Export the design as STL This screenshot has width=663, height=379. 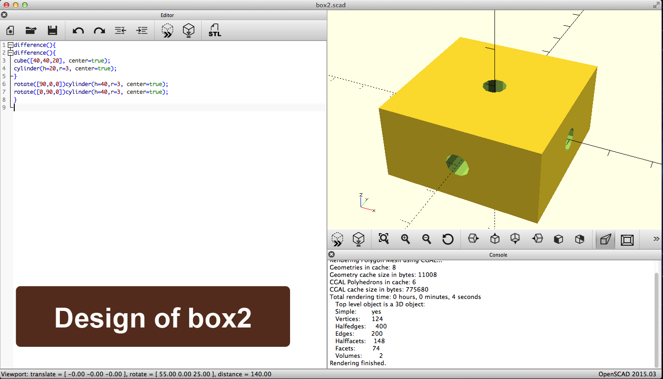[215, 31]
